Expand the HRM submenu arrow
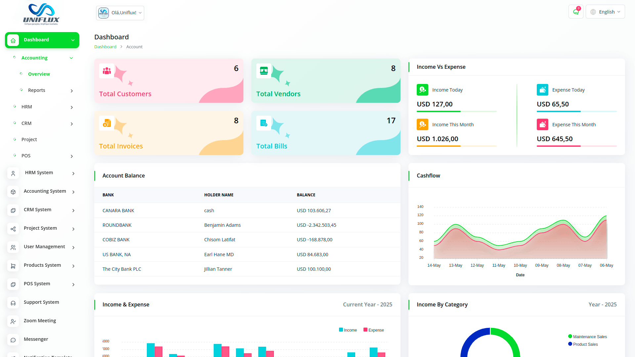This screenshot has height=357, width=635. [x=72, y=107]
